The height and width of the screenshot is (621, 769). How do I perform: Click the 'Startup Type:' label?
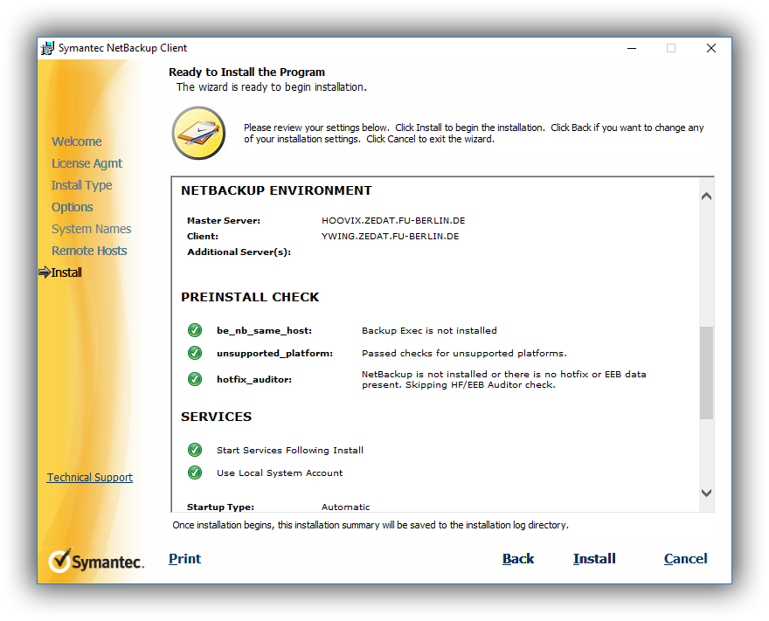(x=221, y=507)
